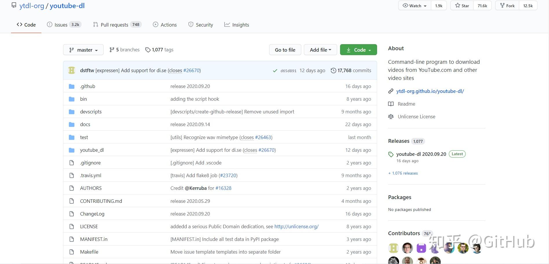This screenshot has width=549, height=264.
Task: Open the ytdl-org.github.io/youtube-dl/ link
Action: coord(430,91)
